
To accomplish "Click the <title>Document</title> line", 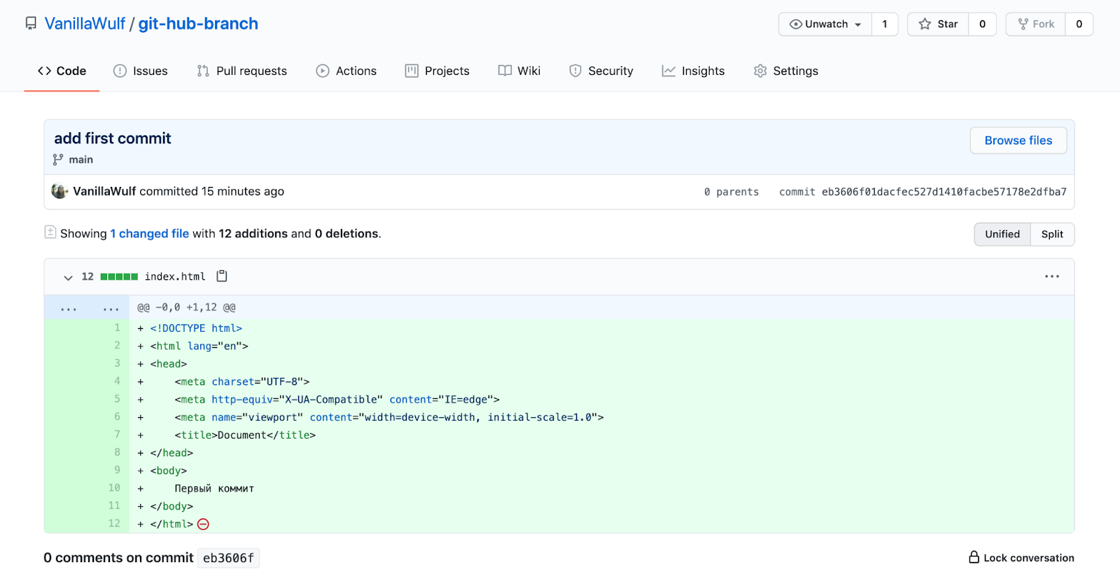I will [245, 435].
